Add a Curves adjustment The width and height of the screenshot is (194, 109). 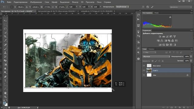click(167, 37)
